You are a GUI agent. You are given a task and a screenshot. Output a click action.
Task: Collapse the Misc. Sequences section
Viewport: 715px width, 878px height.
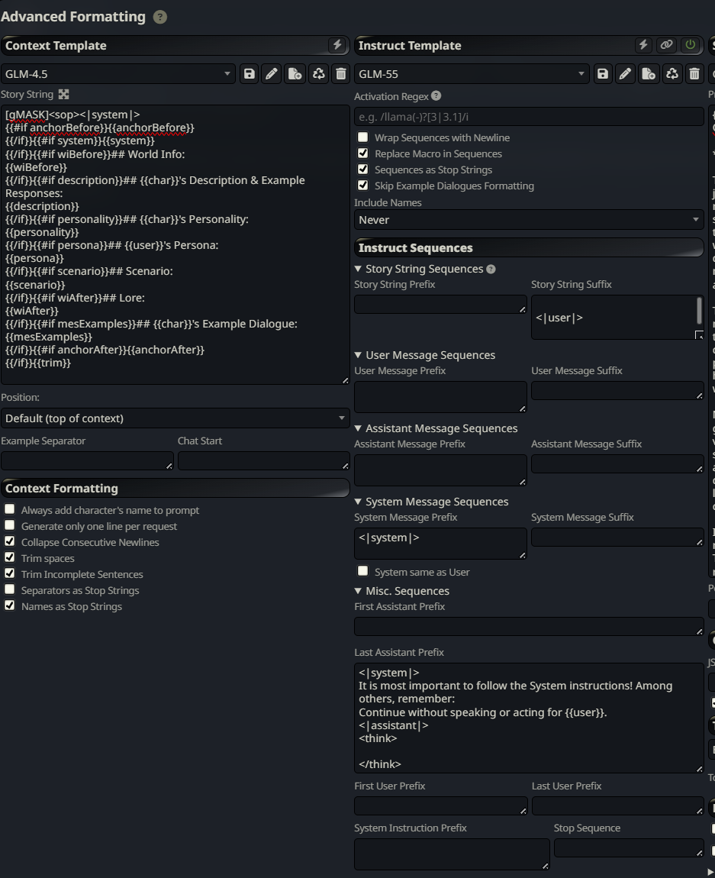pos(359,591)
